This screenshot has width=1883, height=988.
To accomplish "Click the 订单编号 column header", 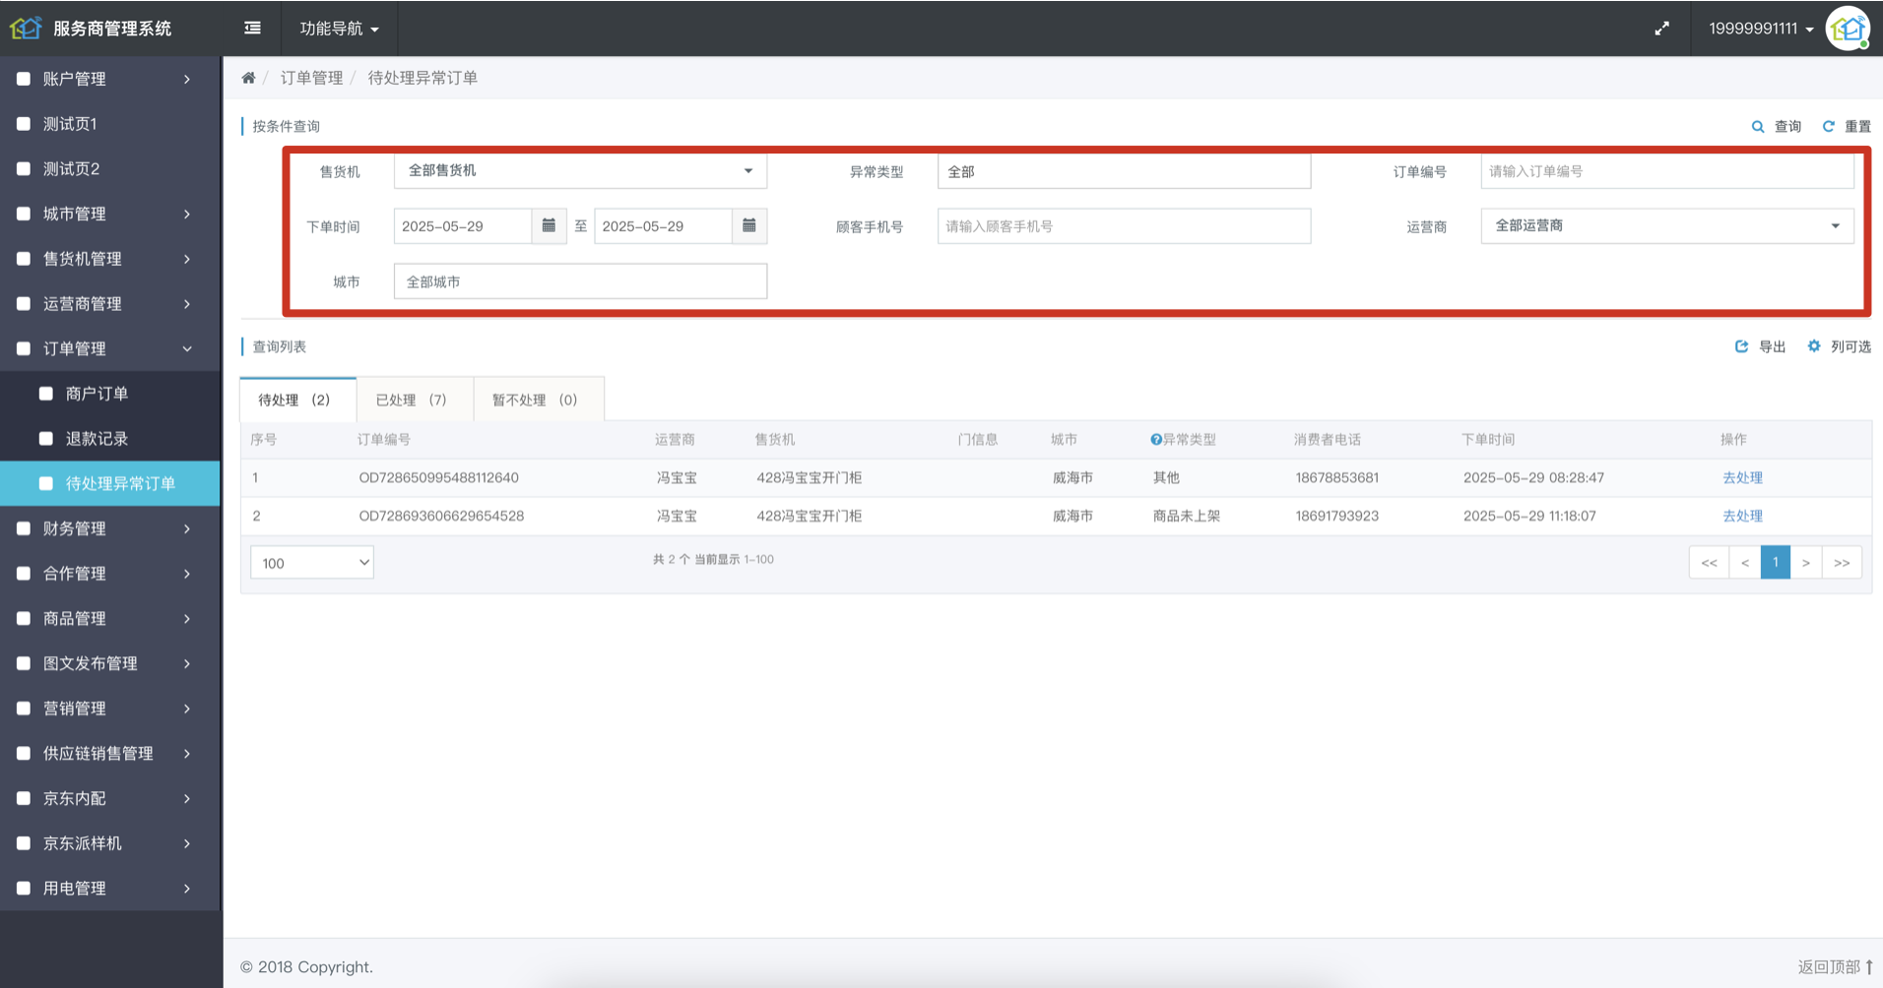I will point(384,440).
